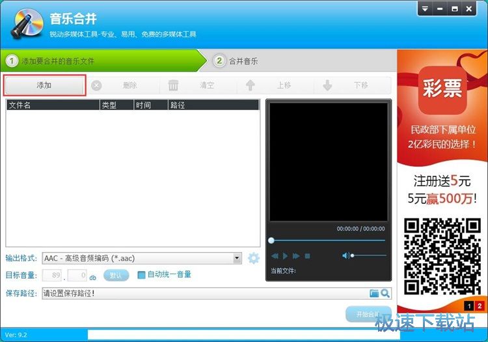
Task: Click the 00:00:00 / 00:00:00 time display
Action: 360,229
